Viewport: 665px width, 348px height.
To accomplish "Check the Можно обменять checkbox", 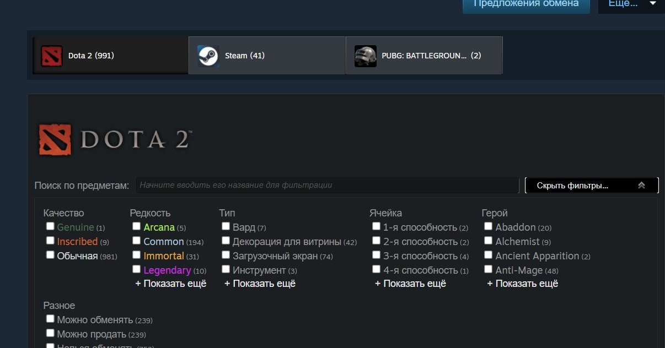I will [50, 319].
